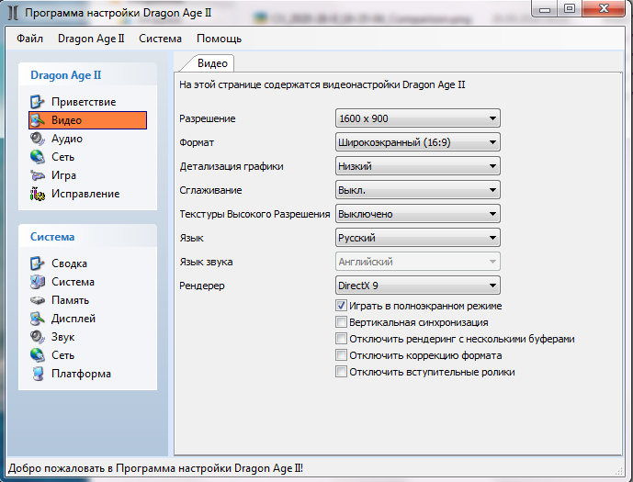The height and width of the screenshot is (482, 633).
Task: Click the globe icon next to Сеть under Система
Action: coord(37,355)
